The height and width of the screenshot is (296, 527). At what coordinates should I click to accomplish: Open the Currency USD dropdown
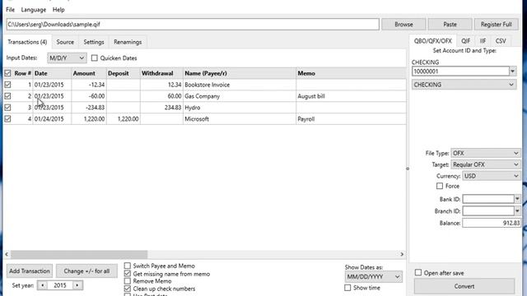[x=492, y=176]
